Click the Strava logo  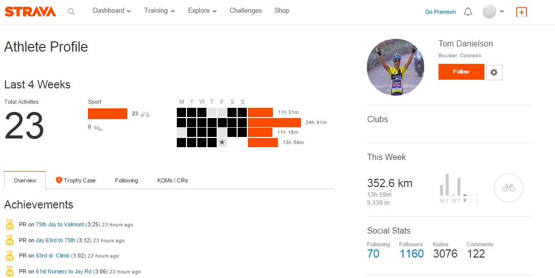pos(30,11)
